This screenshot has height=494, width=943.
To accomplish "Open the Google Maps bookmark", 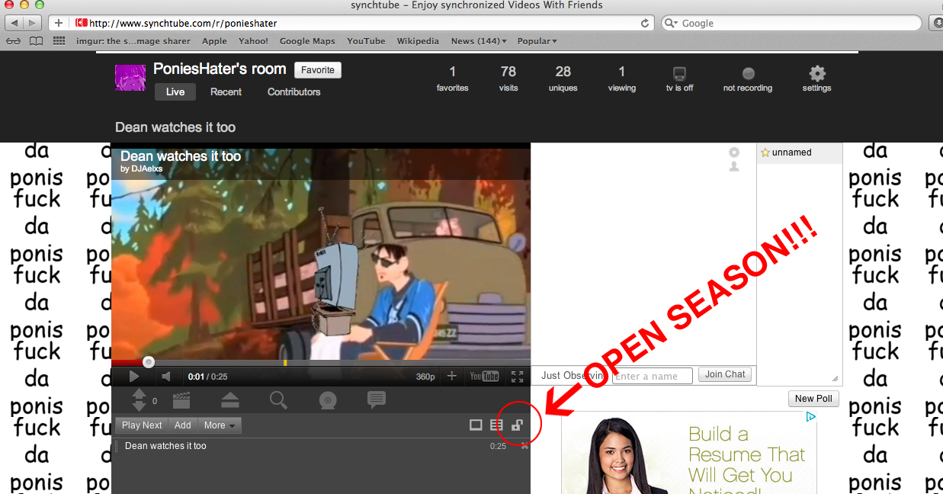I will [307, 41].
